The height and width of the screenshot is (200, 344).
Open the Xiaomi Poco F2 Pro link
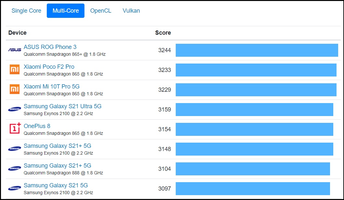click(x=49, y=67)
